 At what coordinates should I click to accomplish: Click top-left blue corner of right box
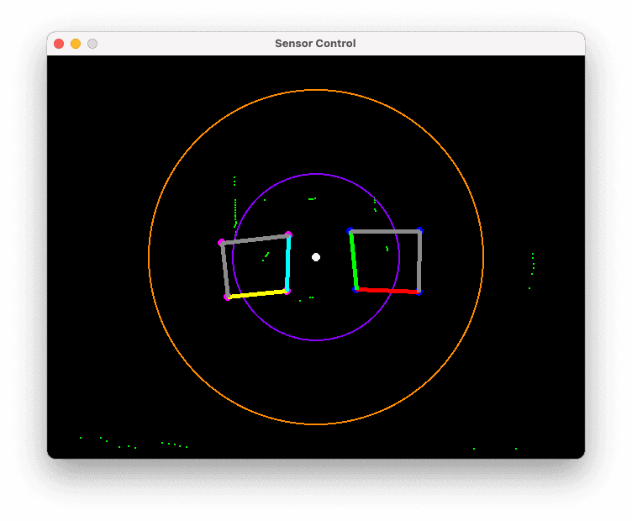point(350,231)
